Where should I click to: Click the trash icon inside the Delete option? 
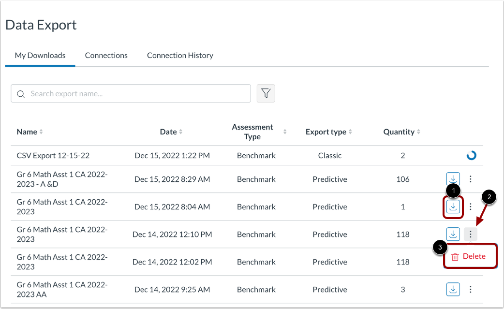pos(455,256)
